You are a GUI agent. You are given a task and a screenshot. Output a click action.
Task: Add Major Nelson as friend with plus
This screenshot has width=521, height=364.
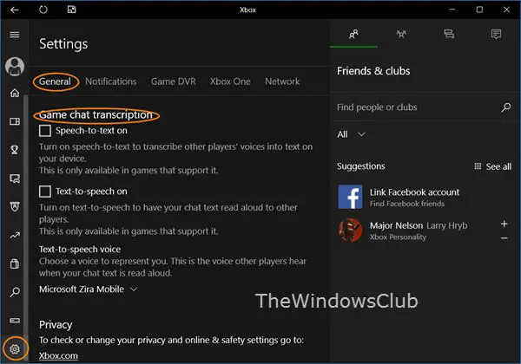click(x=504, y=224)
